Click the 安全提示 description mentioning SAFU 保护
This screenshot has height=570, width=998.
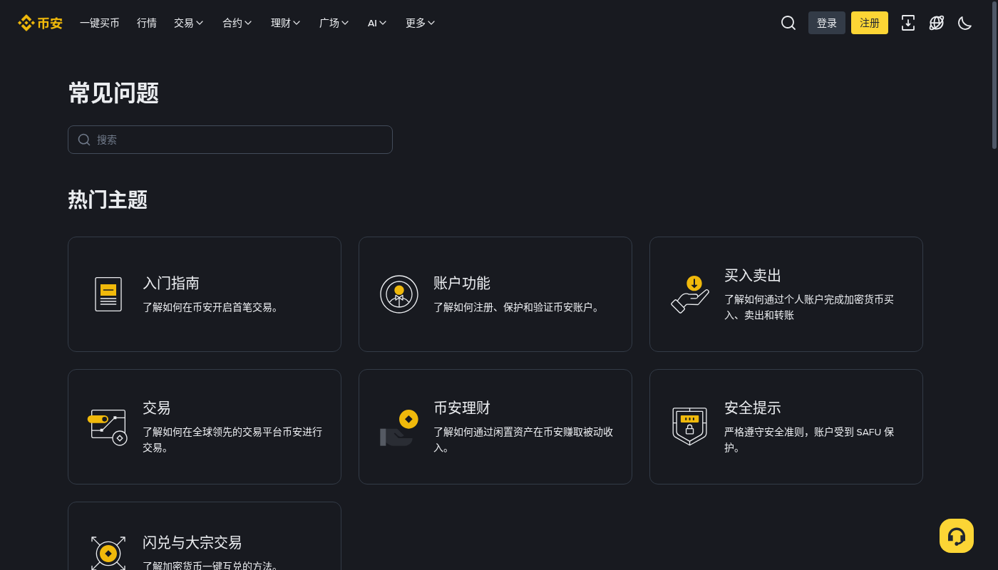tap(809, 440)
